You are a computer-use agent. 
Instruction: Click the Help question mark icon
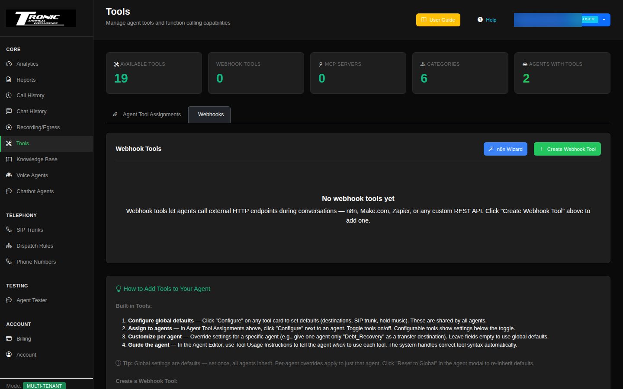tap(480, 19)
